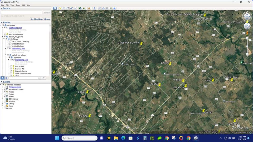Open the Add menu
Screen dimensions: 253x142
(x=23, y=5)
